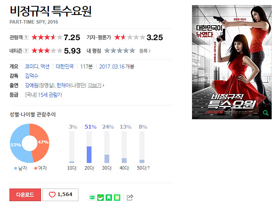This screenshot has height=209, width=276.
Task: Click the yellow memo share icon
Action: point(117,198)
